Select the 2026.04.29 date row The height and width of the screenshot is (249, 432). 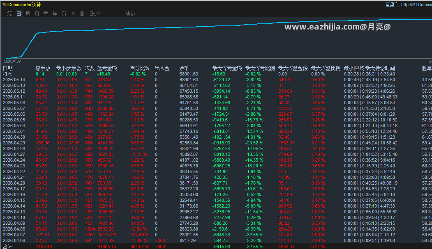[x=14, y=143]
